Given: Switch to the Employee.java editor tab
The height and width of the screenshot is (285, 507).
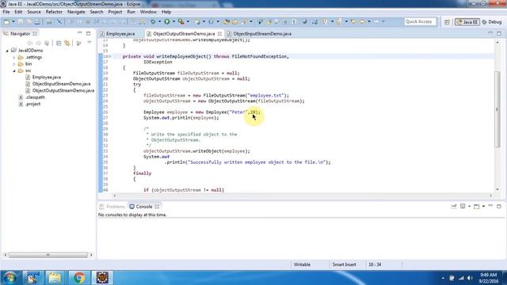Looking at the screenshot, I should [120, 33].
